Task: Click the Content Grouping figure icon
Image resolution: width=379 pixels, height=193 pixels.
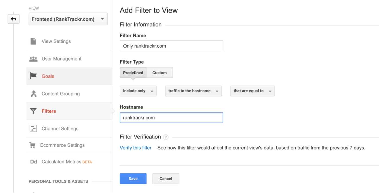Action: pyautogui.click(x=33, y=94)
